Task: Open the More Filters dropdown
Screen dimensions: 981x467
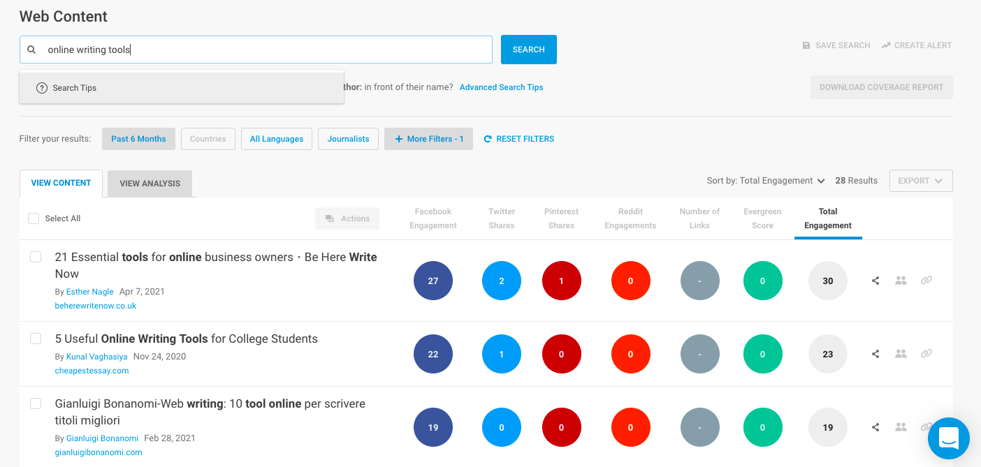Action: 428,138
